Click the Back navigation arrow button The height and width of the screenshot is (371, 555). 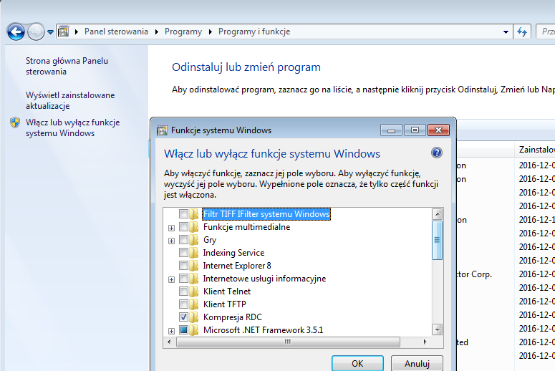coord(16,32)
